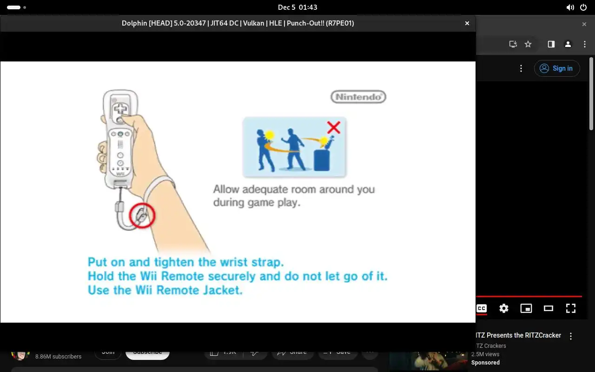Toggle Chrome's side panel
This screenshot has width=595, height=372.
coord(551,44)
